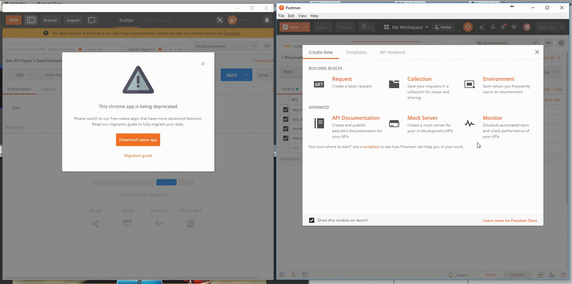Viewport: 572px width, 284px height.
Task: Open notifications bell in native Postman header
Action: coord(503,27)
